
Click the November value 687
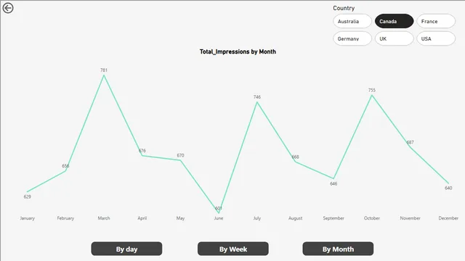coord(410,142)
